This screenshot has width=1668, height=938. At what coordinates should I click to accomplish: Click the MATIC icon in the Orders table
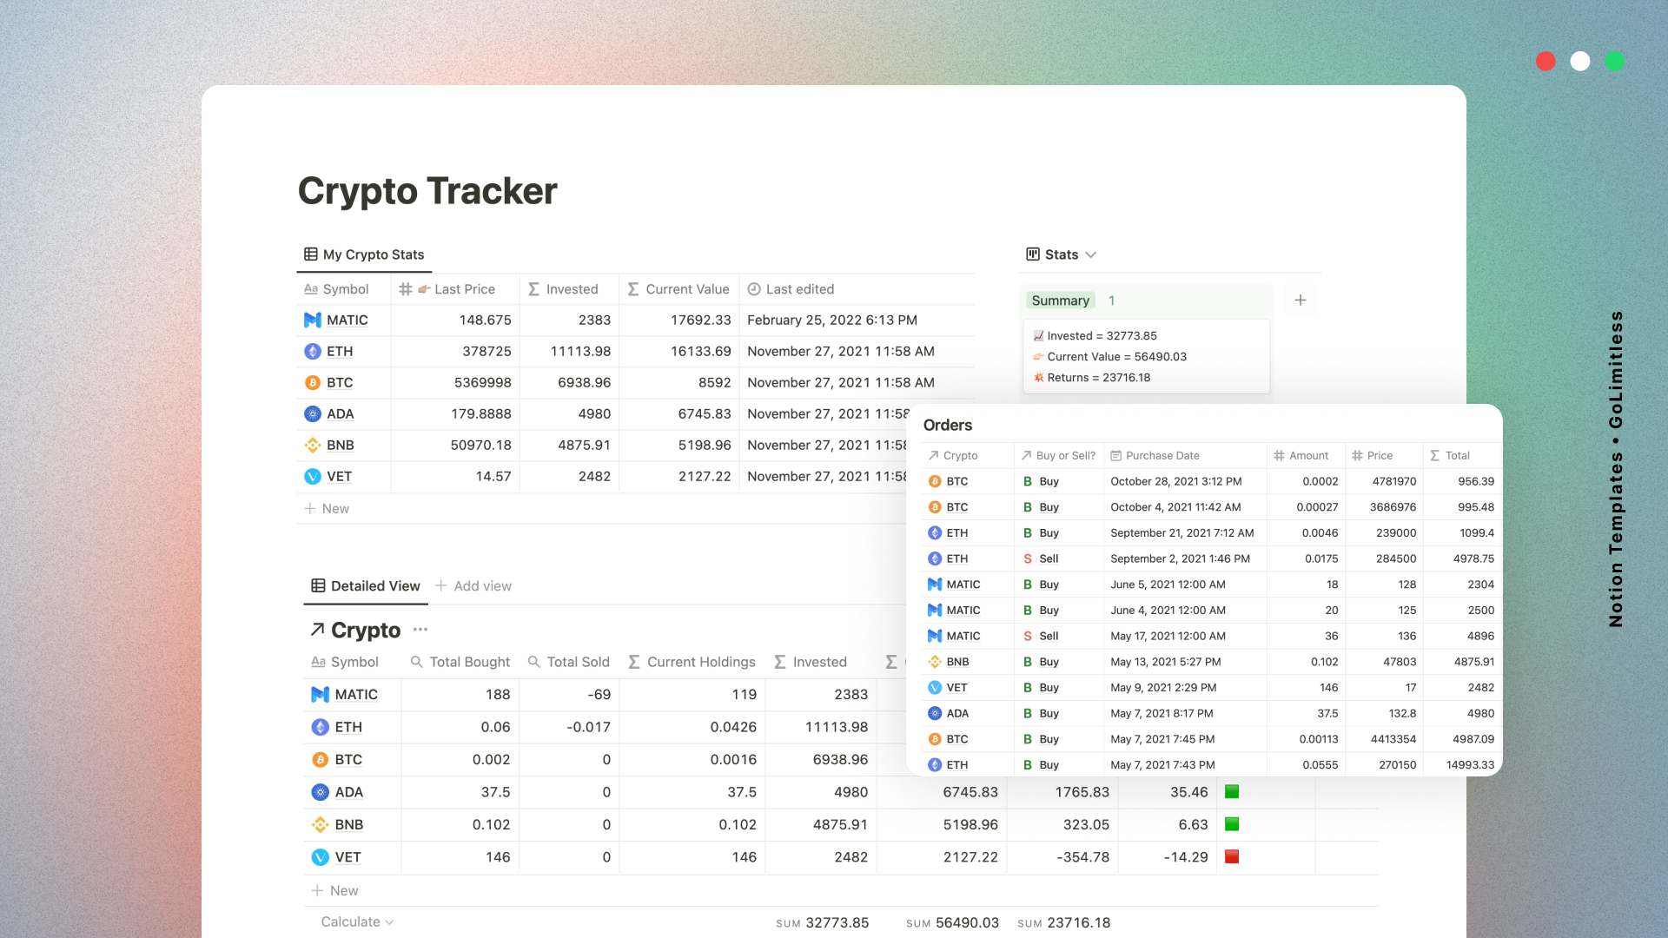pyautogui.click(x=935, y=585)
